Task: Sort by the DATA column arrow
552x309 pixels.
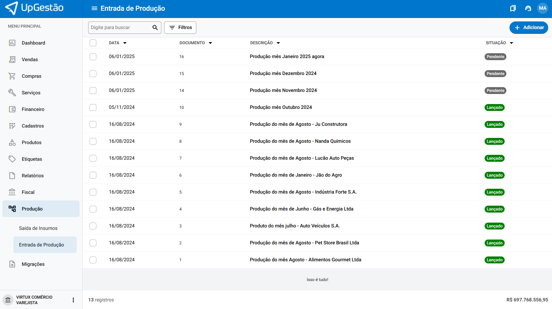Action: 125,43
